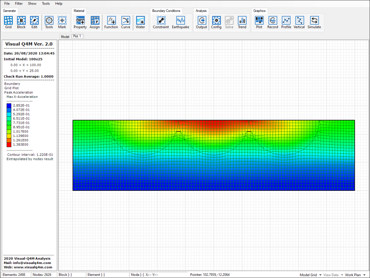370x278 pixels.
Task: Click the graphics Plot icon
Action: (x=259, y=23)
